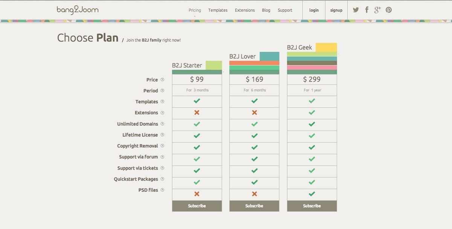Viewport: 452px width, 229px height.
Task: Open the Twitter social icon in header
Action: point(356,10)
